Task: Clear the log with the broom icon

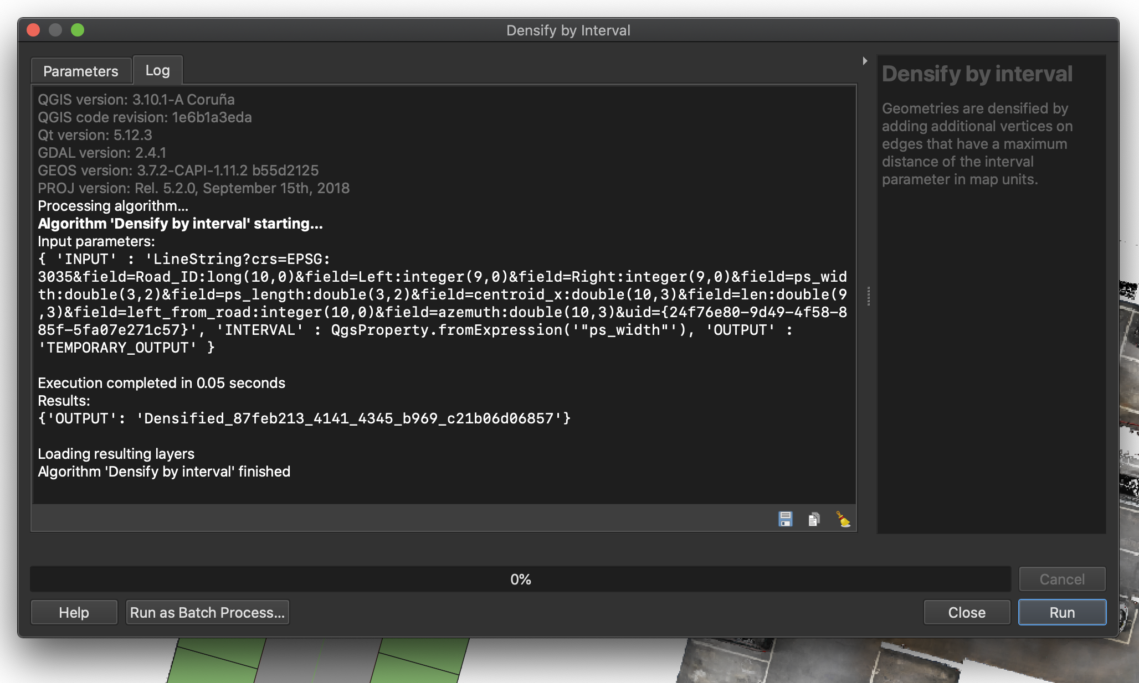Action: click(x=843, y=519)
